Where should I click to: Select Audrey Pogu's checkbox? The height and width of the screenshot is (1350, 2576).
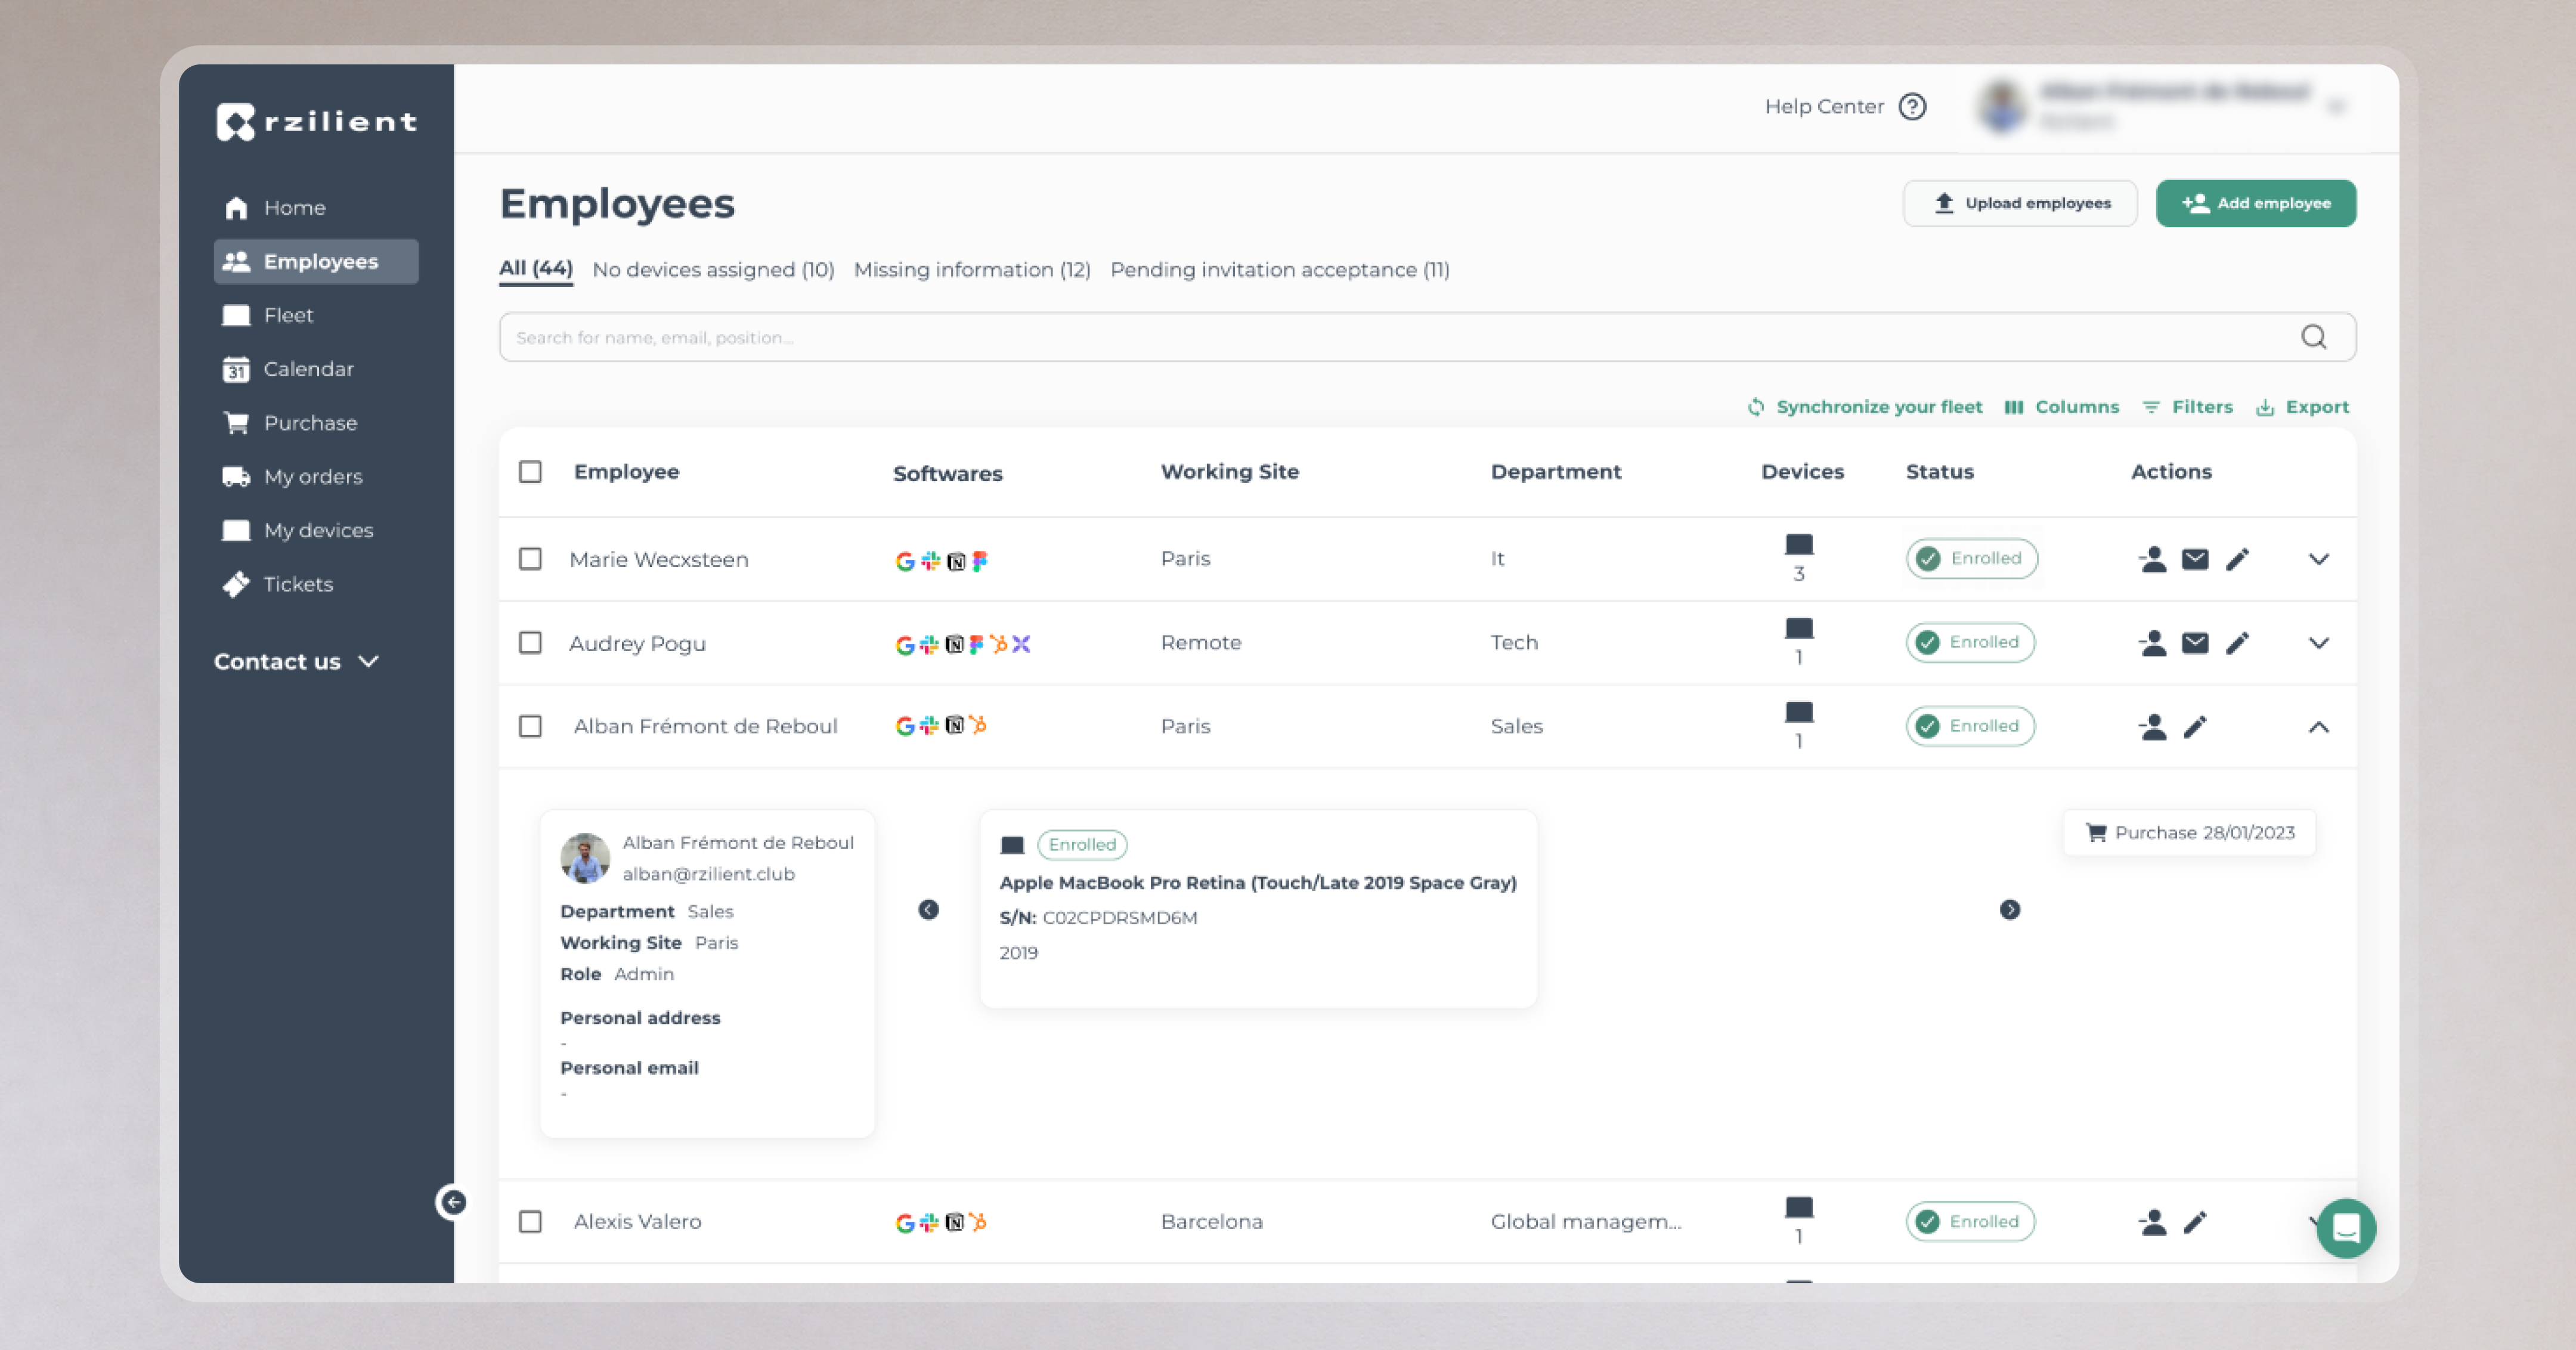(x=530, y=643)
